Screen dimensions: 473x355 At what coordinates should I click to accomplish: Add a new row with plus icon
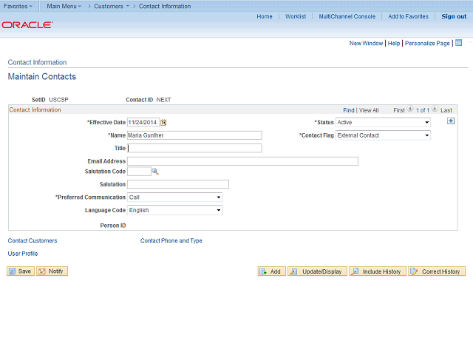pyautogui.click(x=451, y=121)
